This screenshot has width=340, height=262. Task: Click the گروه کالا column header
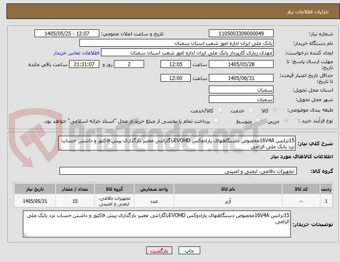(x=114, y=189)
